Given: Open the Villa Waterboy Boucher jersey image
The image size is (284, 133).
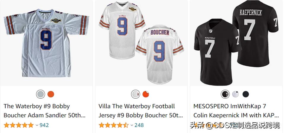Looking at the screenshot, I should click(141, 43).
